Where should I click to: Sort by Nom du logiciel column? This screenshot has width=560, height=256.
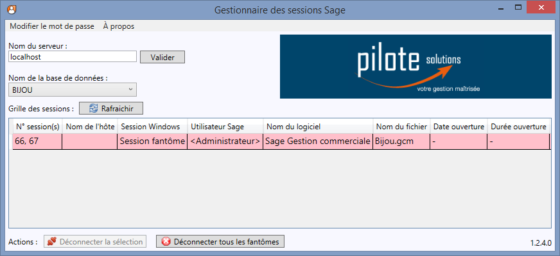(x=317, y=126)
